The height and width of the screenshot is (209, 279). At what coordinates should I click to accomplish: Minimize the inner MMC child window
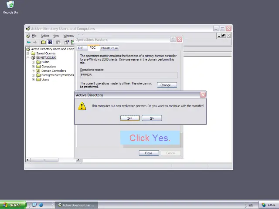(219, 36)
